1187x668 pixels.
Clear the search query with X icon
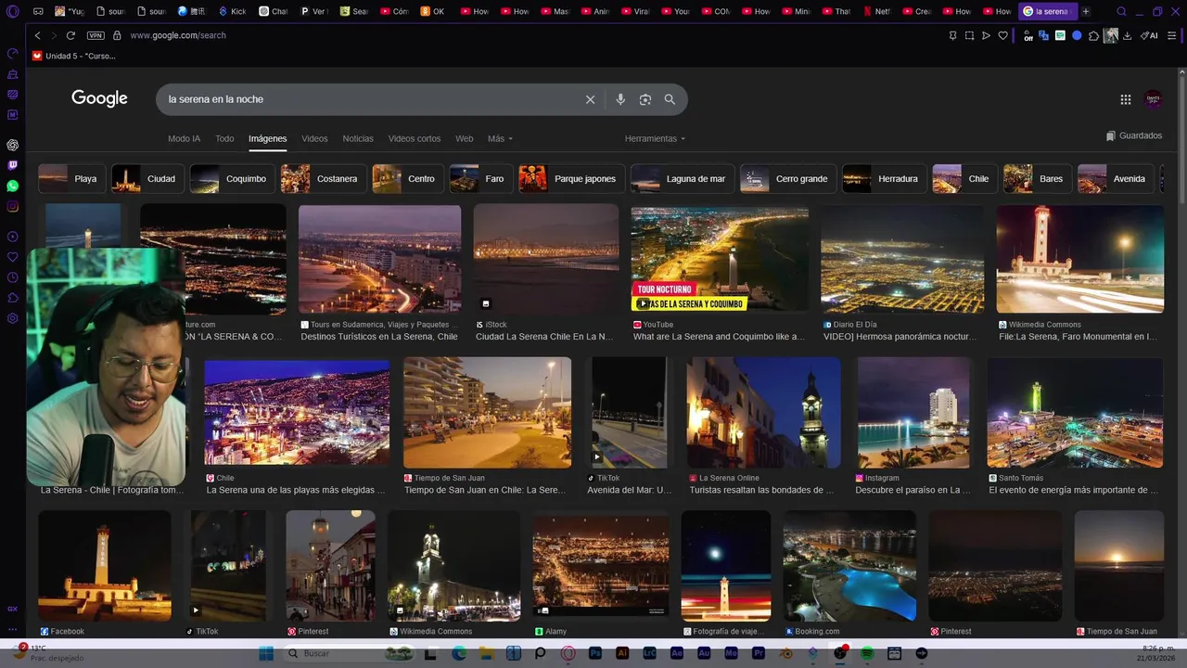[590, 99]
